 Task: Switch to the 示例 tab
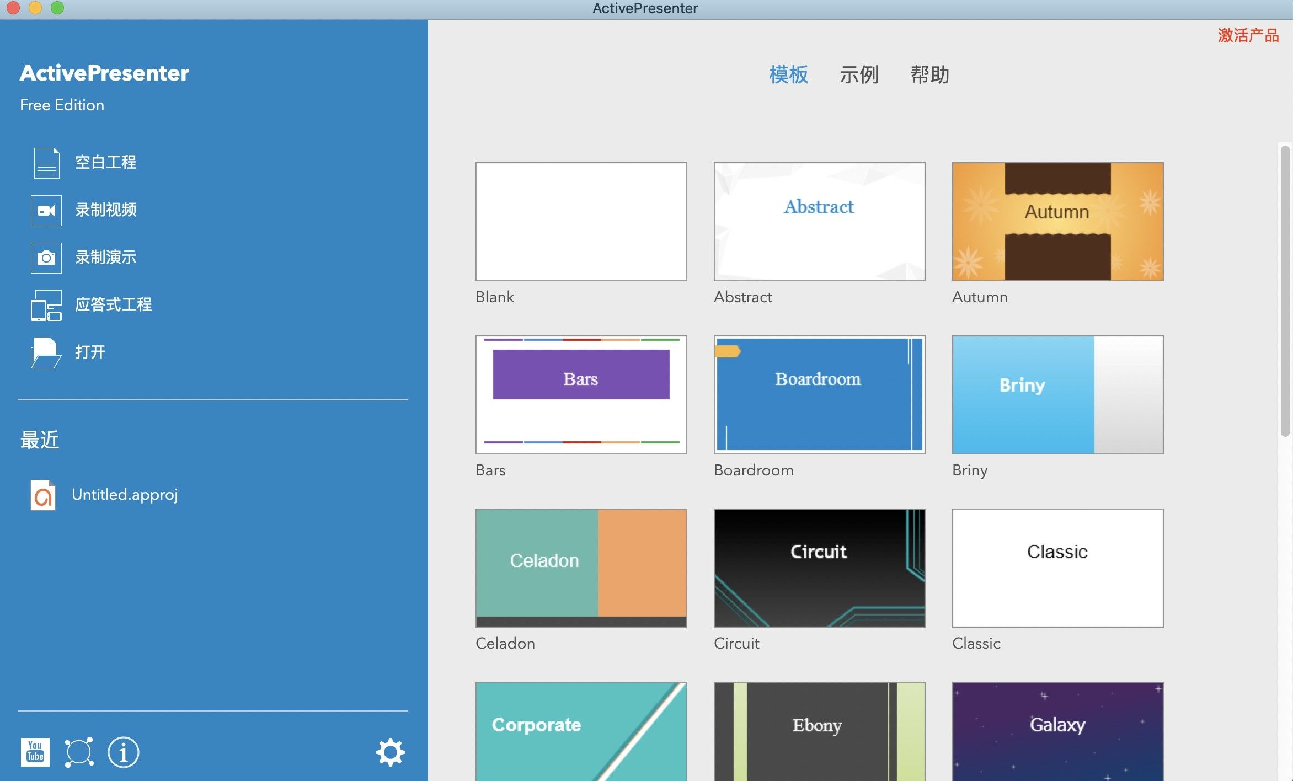[x=859, y=74]
